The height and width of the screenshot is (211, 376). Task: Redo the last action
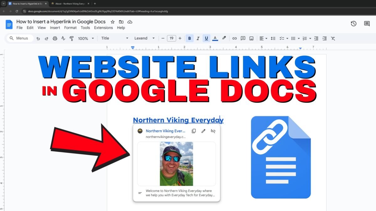pos(46,38)
